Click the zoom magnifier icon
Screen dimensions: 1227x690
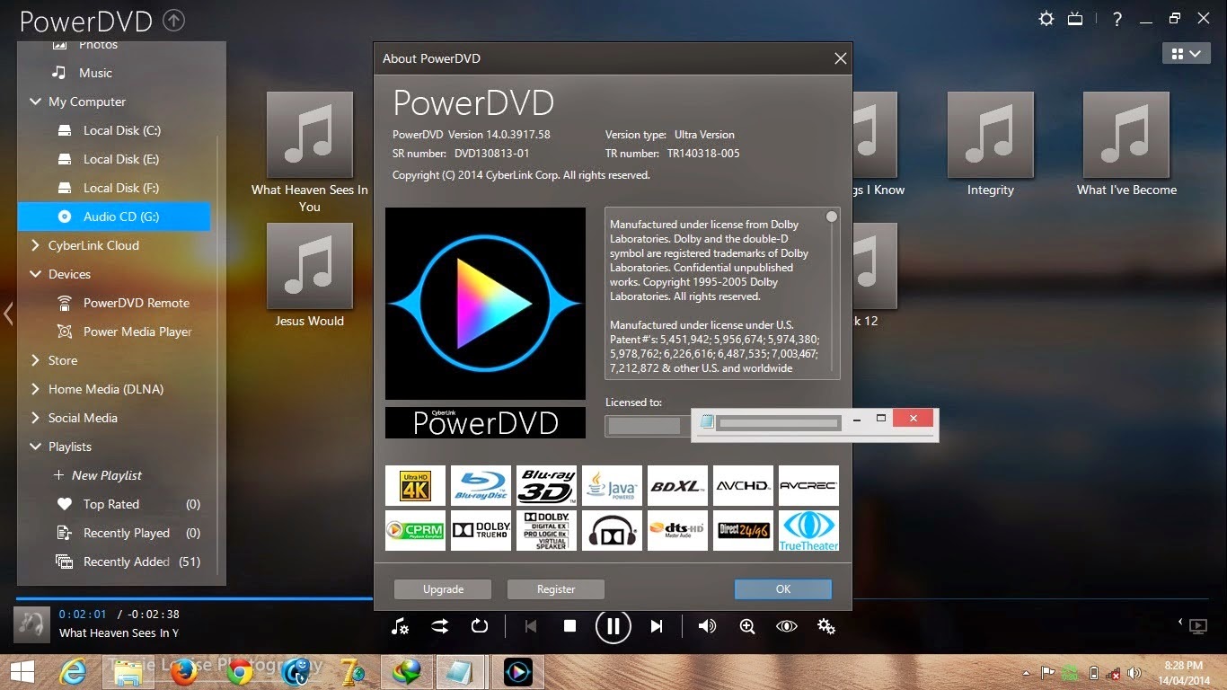[746, 626]
